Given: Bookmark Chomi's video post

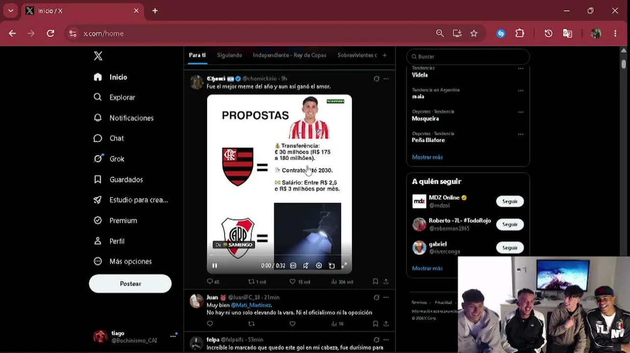Looking at the screenshot, I should click(375, 281).
